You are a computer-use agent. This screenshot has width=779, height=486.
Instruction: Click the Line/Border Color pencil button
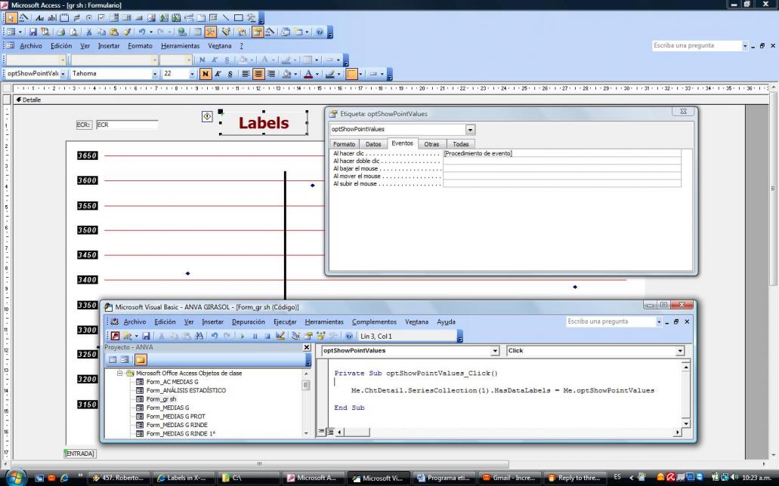(329, 74)
